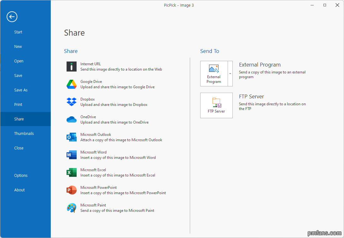Click the Microsoft Paint palette icon
The width and height of the screenshot is (344, 238).
72,208
